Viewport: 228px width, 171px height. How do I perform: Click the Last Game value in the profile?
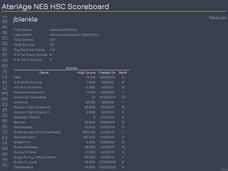click(x=73, y=35)
